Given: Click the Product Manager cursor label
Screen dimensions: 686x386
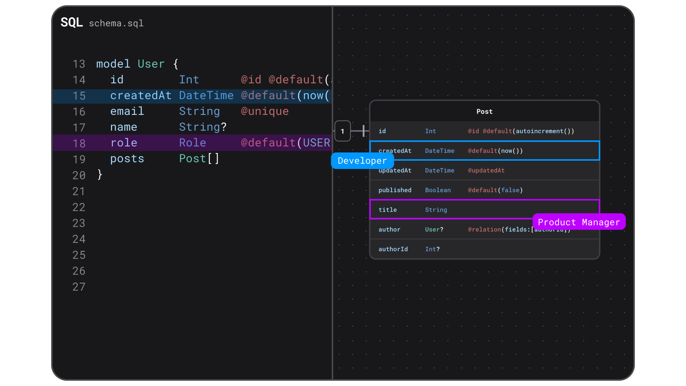Looking at the screenshot, I should (x=579, y=222).
